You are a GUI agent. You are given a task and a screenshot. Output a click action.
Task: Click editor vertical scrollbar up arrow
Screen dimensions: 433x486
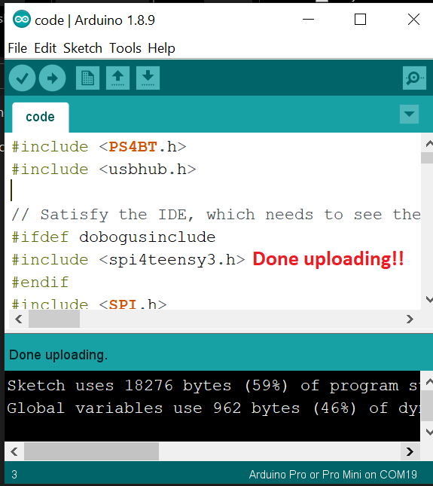[x=428, y=144]
